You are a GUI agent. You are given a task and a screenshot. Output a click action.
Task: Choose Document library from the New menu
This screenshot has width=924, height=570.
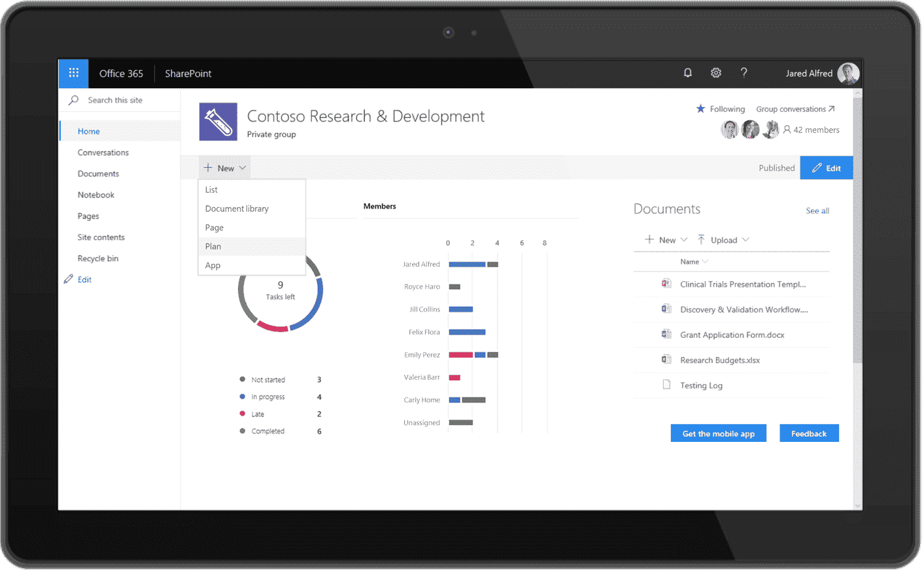coord(252,209)
